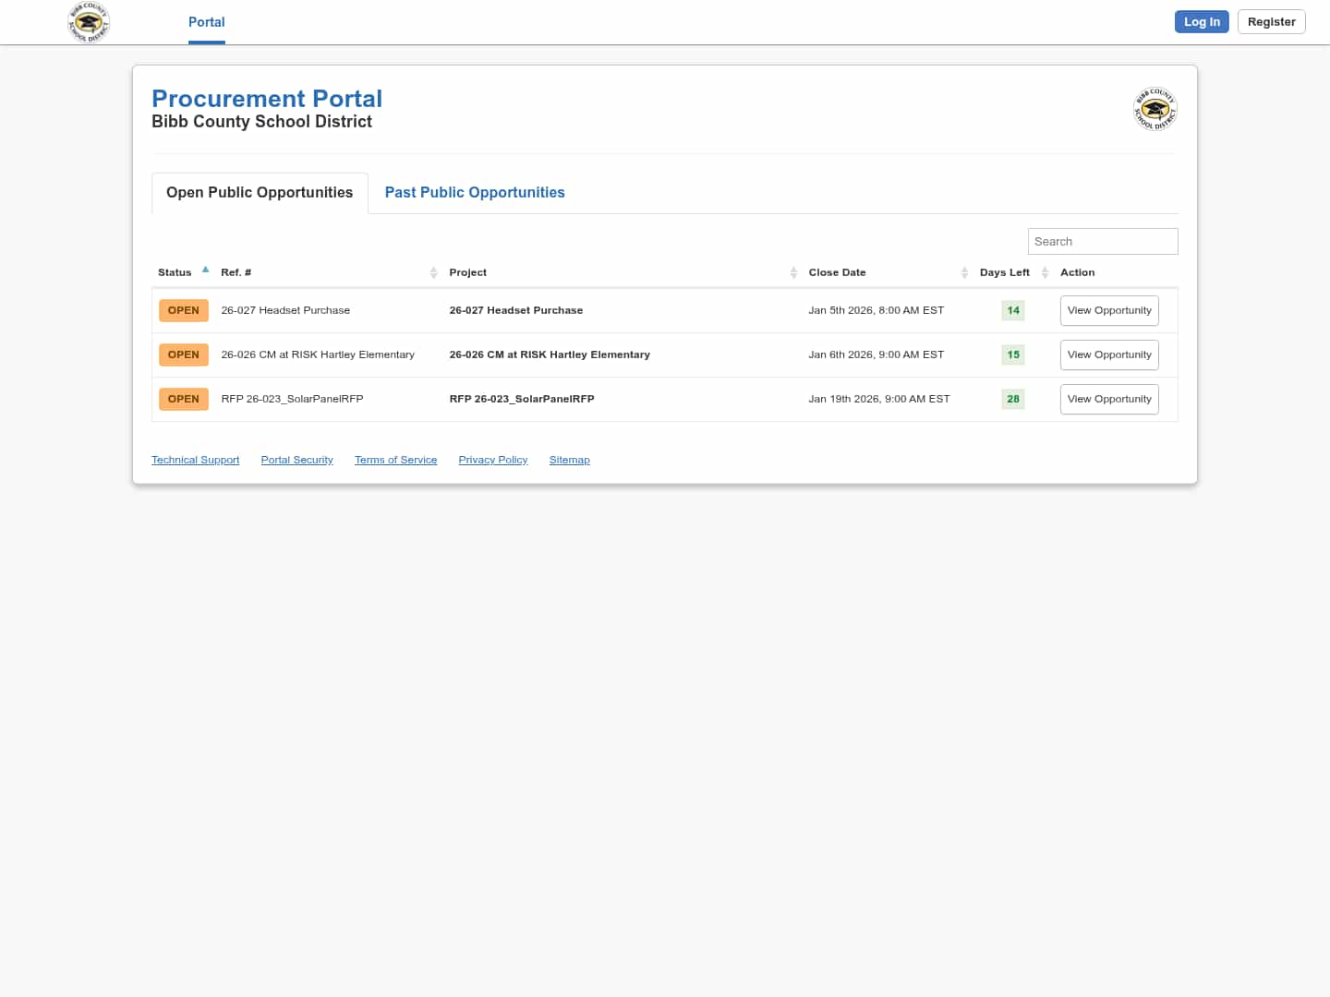Screen dimensions: 1330x997
Task: Click the OPEN status badge for Headset Purchase
Action: click(183, 310)
